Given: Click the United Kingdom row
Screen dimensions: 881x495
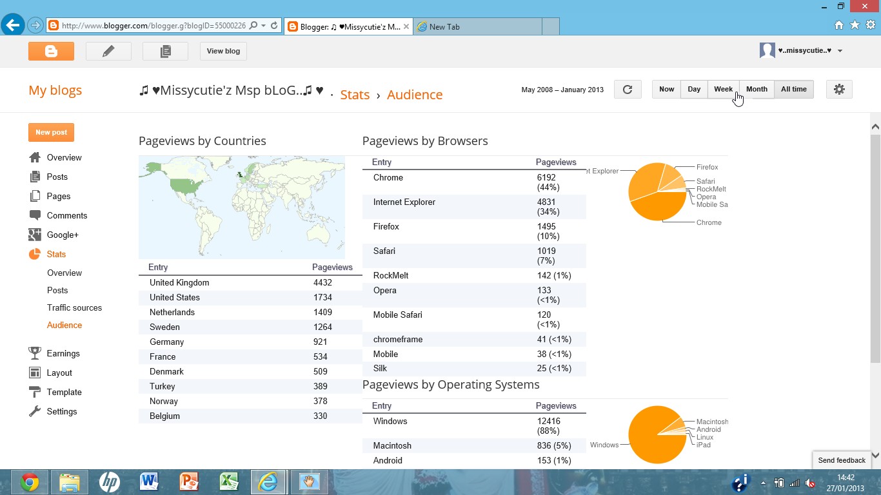Looking at the screenshot, I should point(250,282).
